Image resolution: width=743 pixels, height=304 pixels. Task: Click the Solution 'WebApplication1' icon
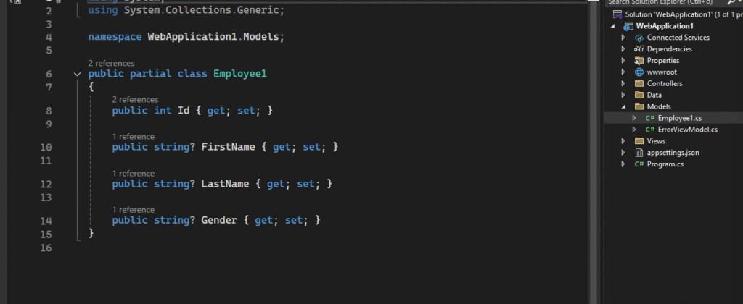pos(617,14)
